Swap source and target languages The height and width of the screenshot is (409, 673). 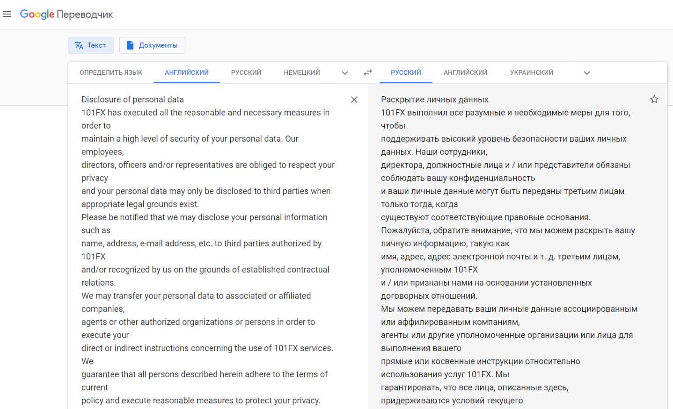pos(368,72)
